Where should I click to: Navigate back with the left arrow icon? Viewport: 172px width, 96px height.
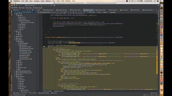20,5
